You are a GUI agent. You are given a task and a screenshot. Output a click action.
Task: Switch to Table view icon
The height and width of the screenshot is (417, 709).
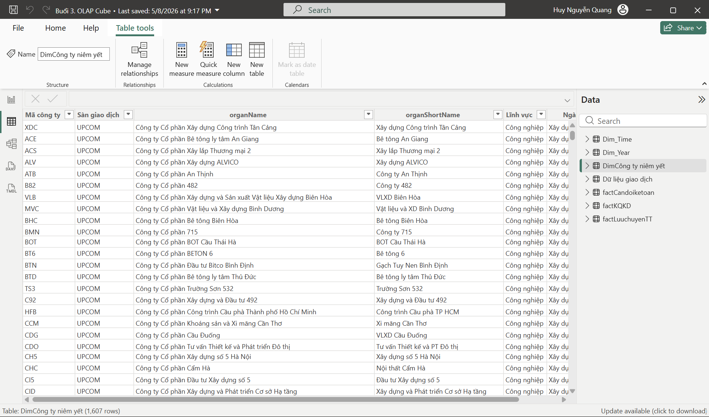[11, 121]
